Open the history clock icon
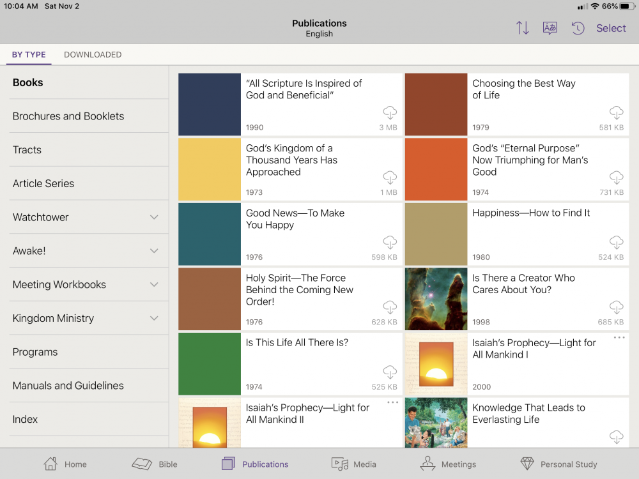This screenshot has width=639, height=479. [578, 28]
